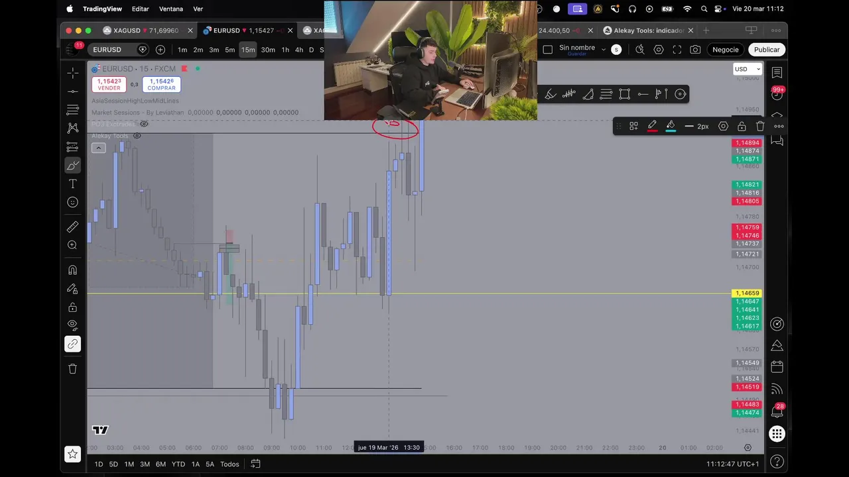
Task: Open the calendar panel in right sidebar
Action: 777,366
